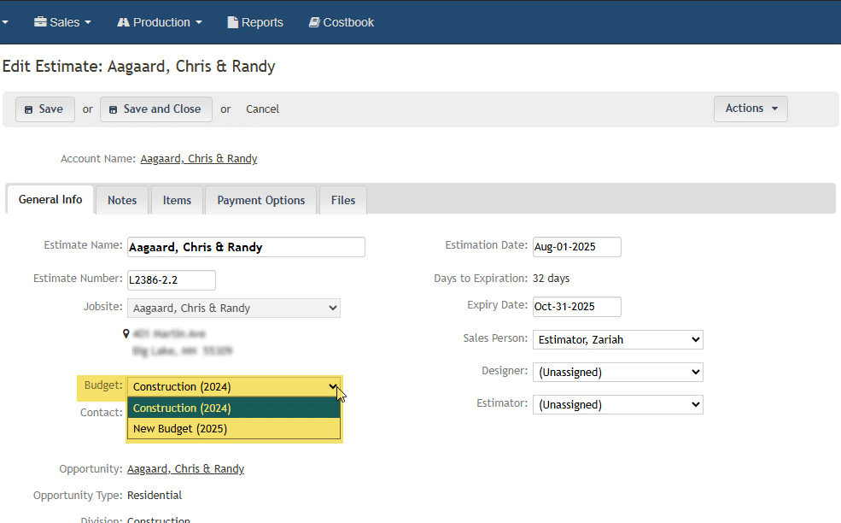Click Save and Close

155,109
